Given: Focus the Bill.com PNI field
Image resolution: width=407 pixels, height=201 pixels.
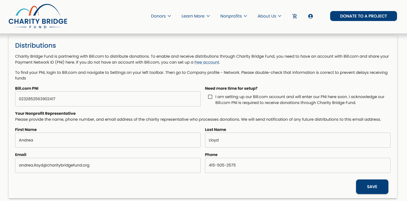Looking at the screenshot, I should pyautogui.click(x=108, y=99).
